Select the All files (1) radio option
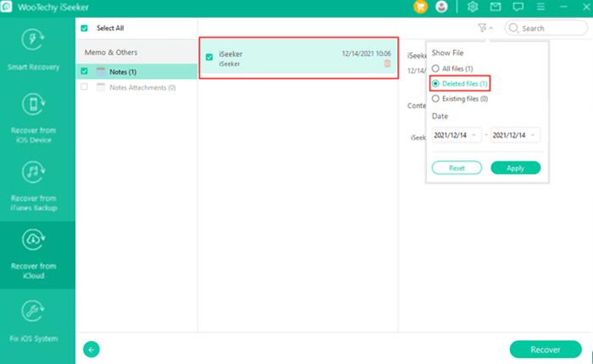 point(436,69)
